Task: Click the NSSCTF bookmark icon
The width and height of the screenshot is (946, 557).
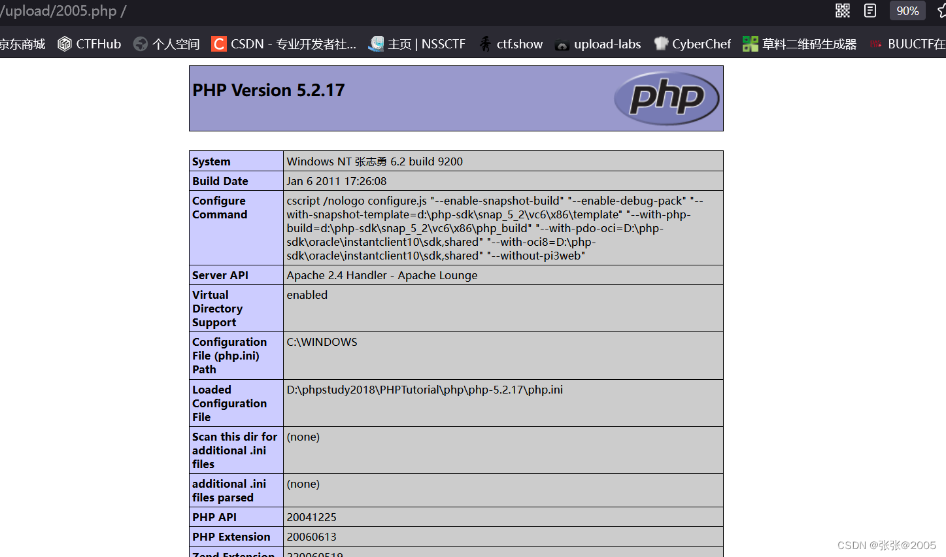Action: click(x=376, y=44)
